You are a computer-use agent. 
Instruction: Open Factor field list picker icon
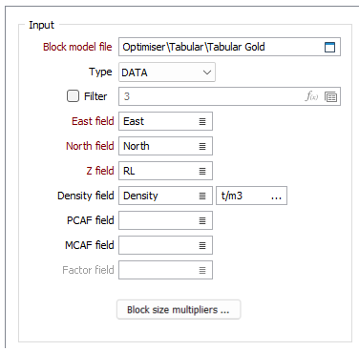[202, 270]
